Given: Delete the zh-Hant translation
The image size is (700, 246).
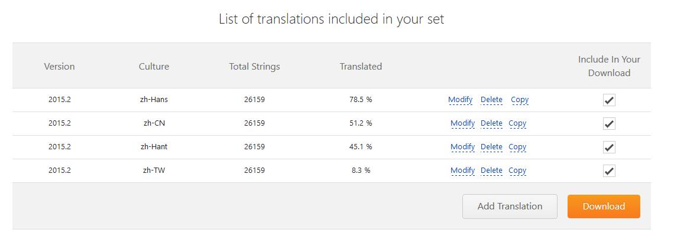Looking at the screenshot, I should [x=491, y=147].
